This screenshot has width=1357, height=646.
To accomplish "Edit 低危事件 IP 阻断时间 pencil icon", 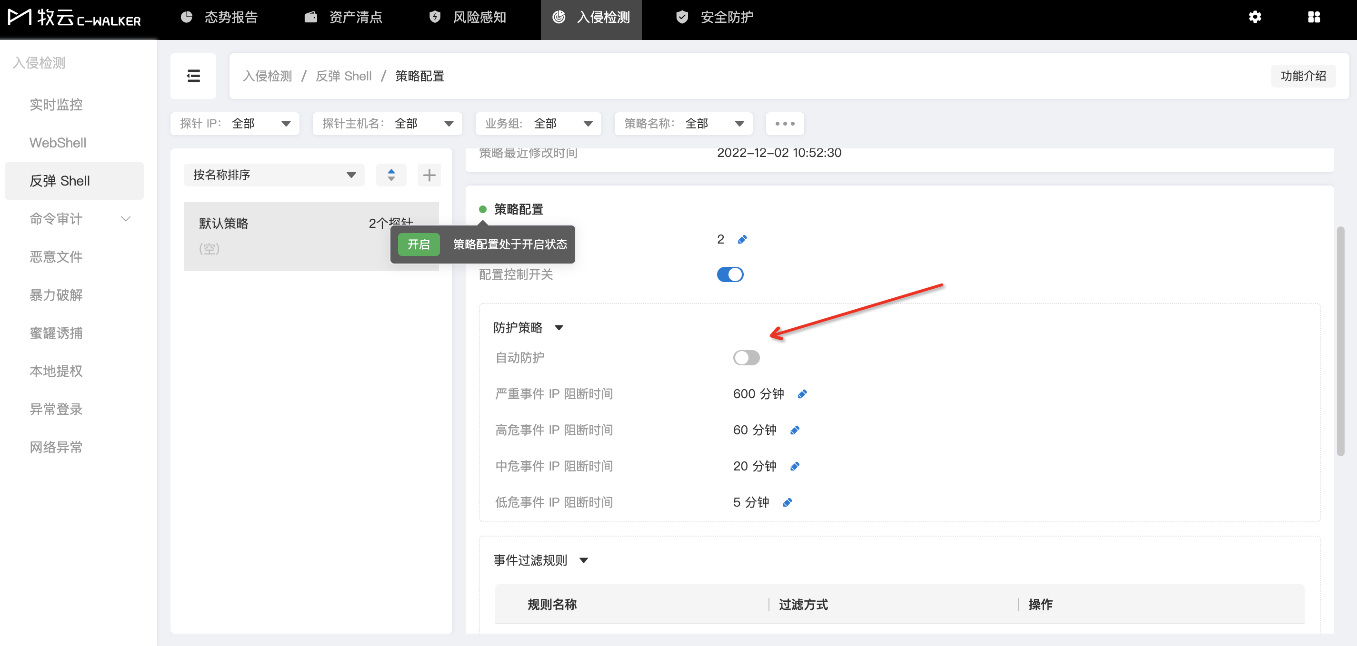I will [x=788, y=502].
